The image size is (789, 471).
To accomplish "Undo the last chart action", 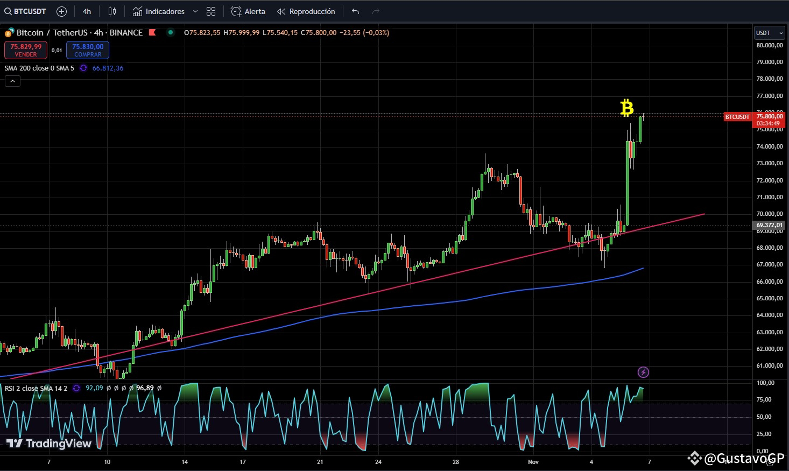I will coord(355,11).
